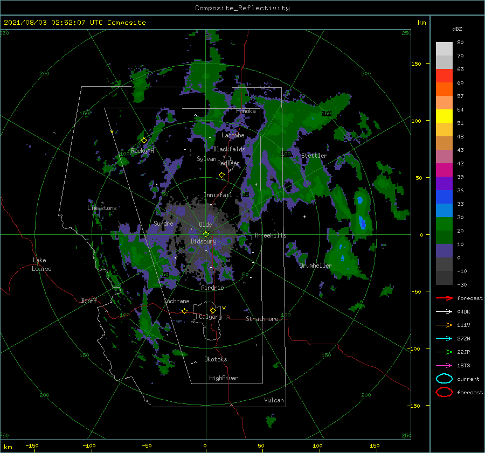The height and width of the screenshot is (453, 485).
Task: Click the Stettler city label
Action: pyautogui.click(x=314, y=156)
